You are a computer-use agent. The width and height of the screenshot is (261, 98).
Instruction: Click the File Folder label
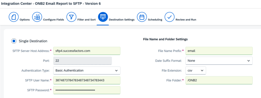[x=174, y=80]
